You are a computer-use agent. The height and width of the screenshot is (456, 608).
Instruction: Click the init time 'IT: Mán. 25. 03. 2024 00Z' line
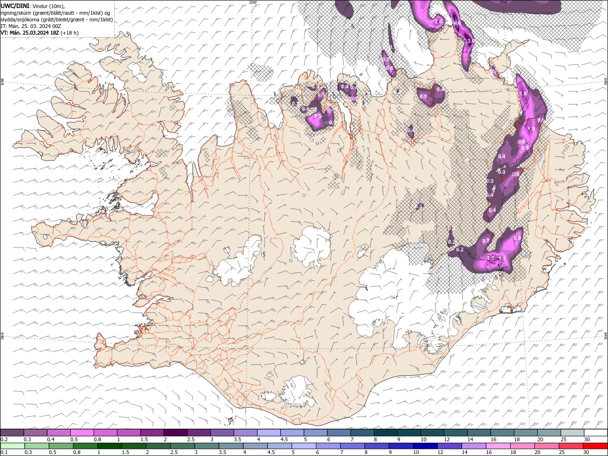(31, 26)
